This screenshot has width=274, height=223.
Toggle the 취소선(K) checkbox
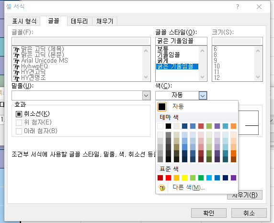19,114
